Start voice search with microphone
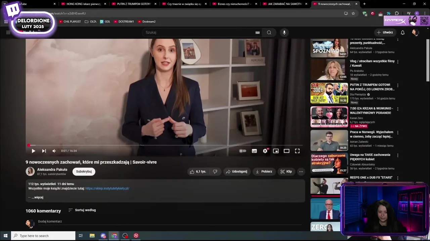This screenshot has width=430, height=241. point(284,32)
